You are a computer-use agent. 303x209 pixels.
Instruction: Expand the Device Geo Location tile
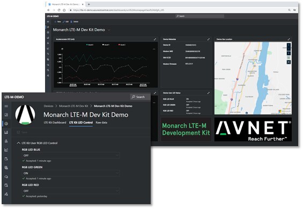[x=289, y=39]
